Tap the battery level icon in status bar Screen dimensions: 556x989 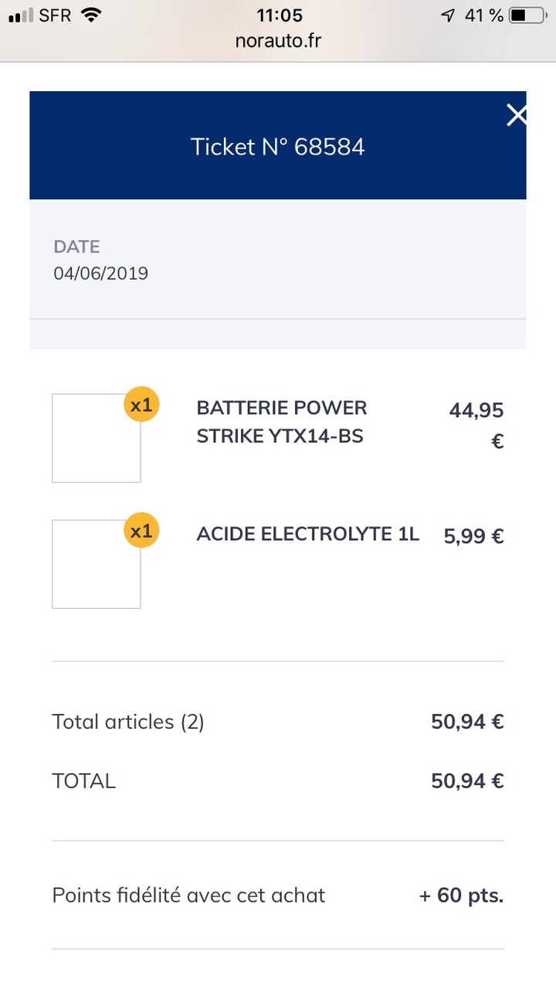coord(527,15)
